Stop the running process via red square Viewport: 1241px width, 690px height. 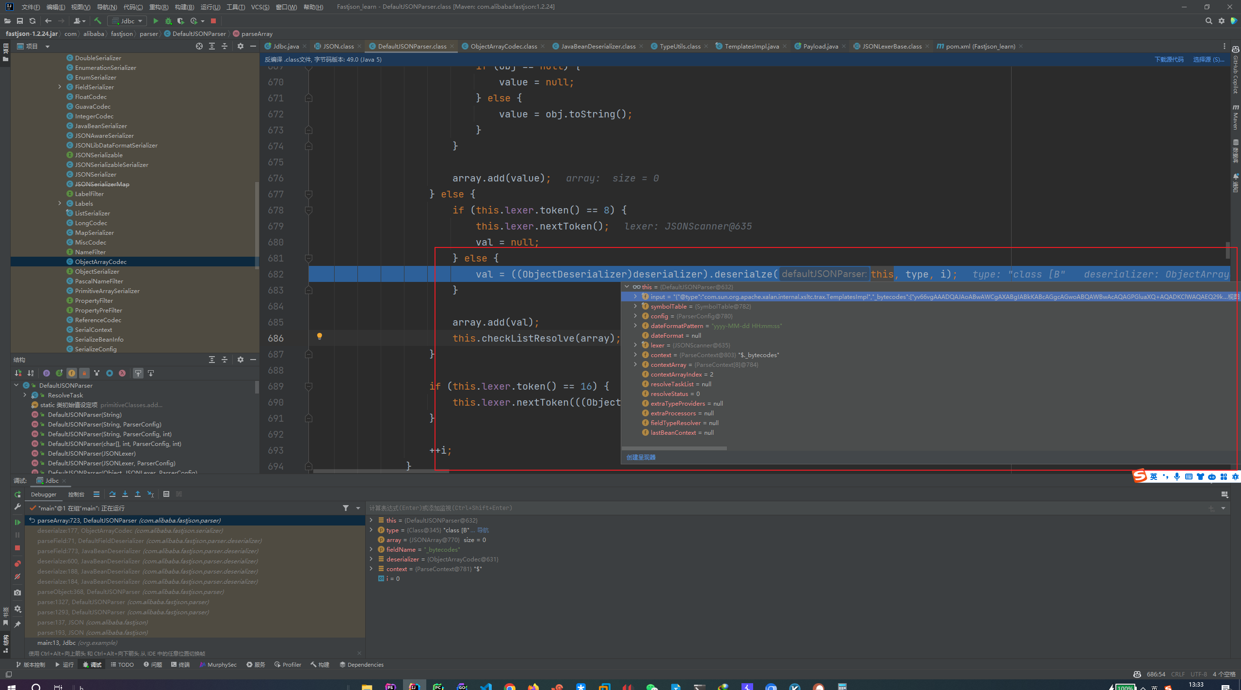tap(213, 21)
